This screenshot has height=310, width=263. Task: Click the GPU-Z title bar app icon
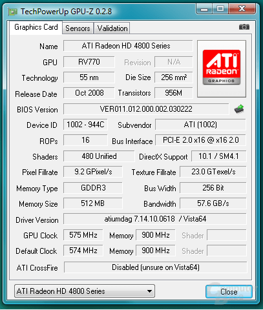point(12,12)
